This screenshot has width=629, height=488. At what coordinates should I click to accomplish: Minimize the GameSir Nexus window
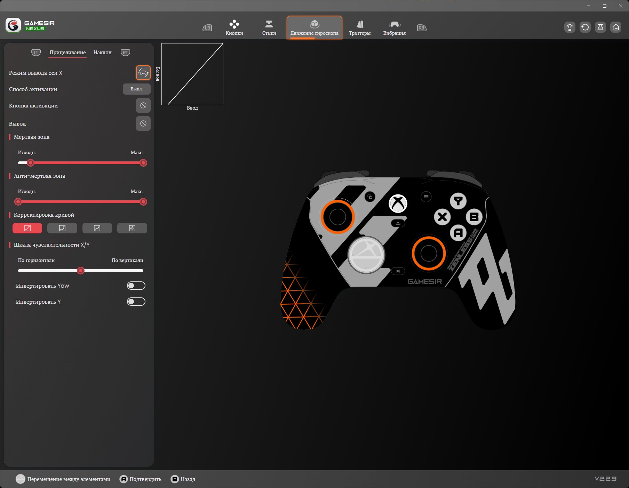pos(589,6)
